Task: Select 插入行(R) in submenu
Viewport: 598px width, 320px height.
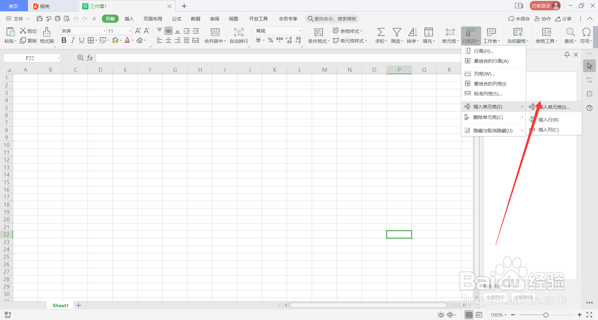Action: pos(554,120)
